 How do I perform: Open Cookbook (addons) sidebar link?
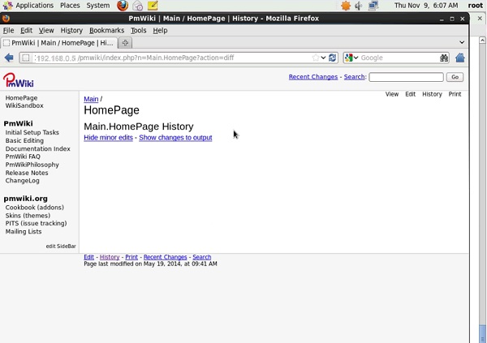click(34, 207)
